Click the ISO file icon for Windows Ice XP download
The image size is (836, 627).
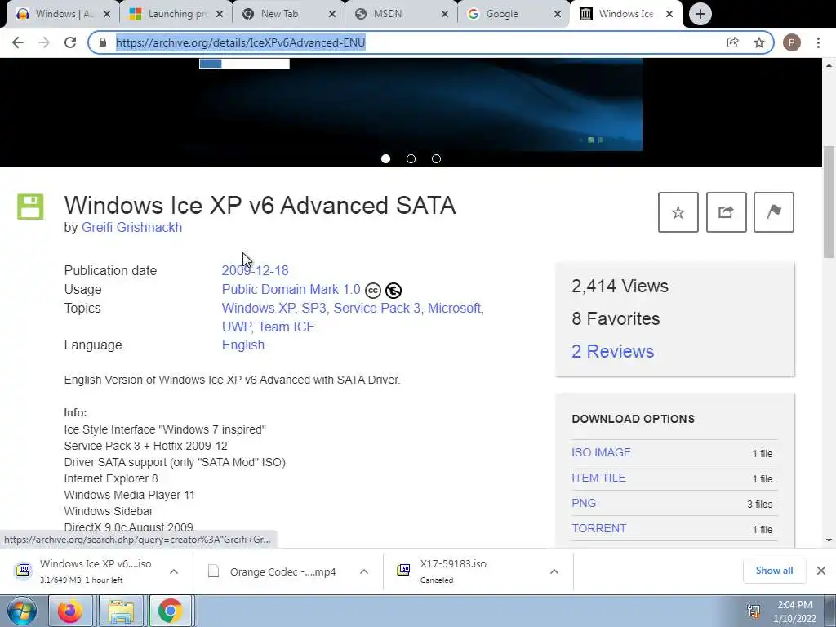click(x=23, y=570)
